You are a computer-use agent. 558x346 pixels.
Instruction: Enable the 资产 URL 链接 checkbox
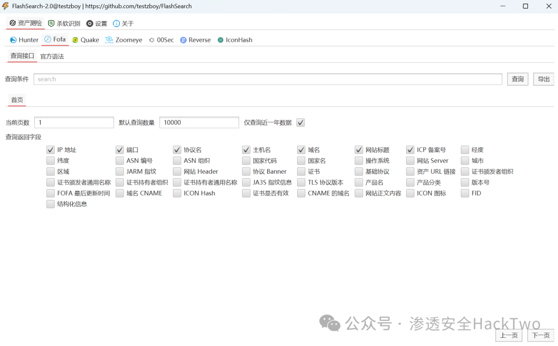[410, 172]
